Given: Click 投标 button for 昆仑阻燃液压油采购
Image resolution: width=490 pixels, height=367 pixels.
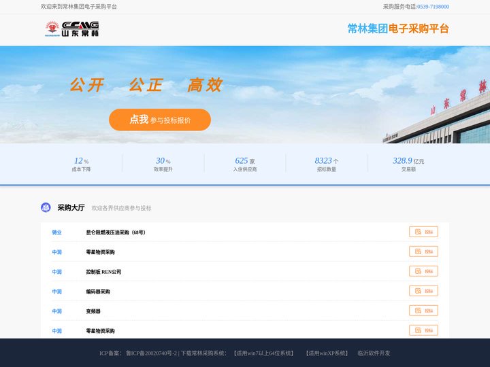Looking at the screenshot, I should click(x=423, y=232).
